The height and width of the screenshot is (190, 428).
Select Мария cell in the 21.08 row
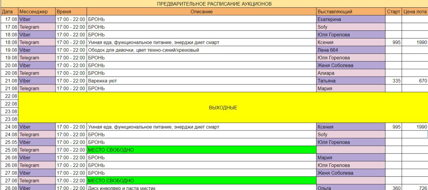351,89
